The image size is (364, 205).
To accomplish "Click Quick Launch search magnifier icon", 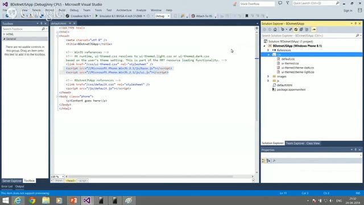I will tap(337, 3).
